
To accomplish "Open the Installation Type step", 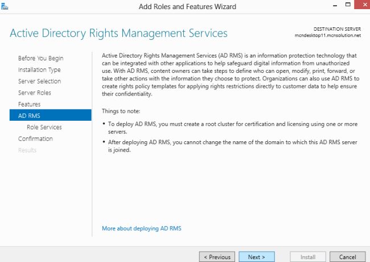I will click(39, 70).
